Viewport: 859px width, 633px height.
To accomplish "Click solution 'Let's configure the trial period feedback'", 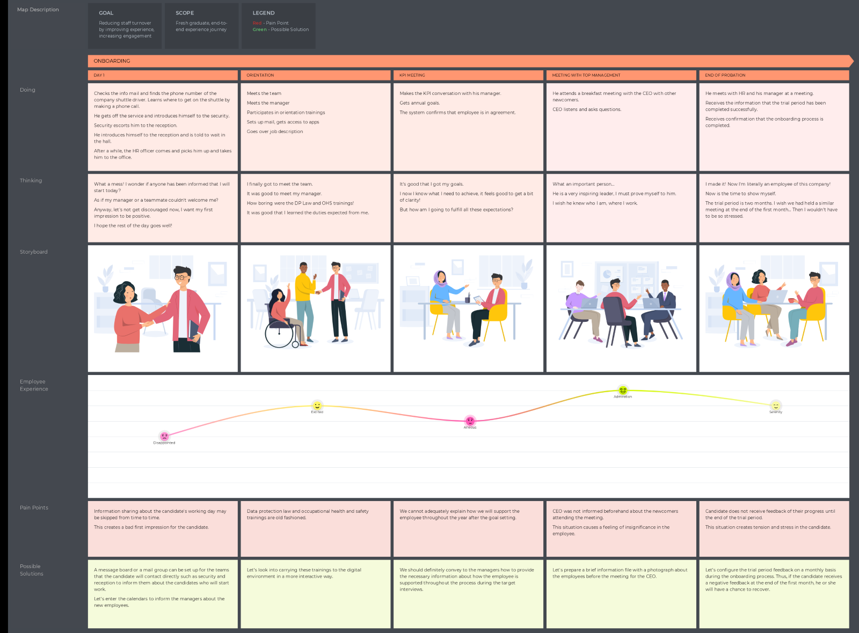I will click(x=774, y=594).
